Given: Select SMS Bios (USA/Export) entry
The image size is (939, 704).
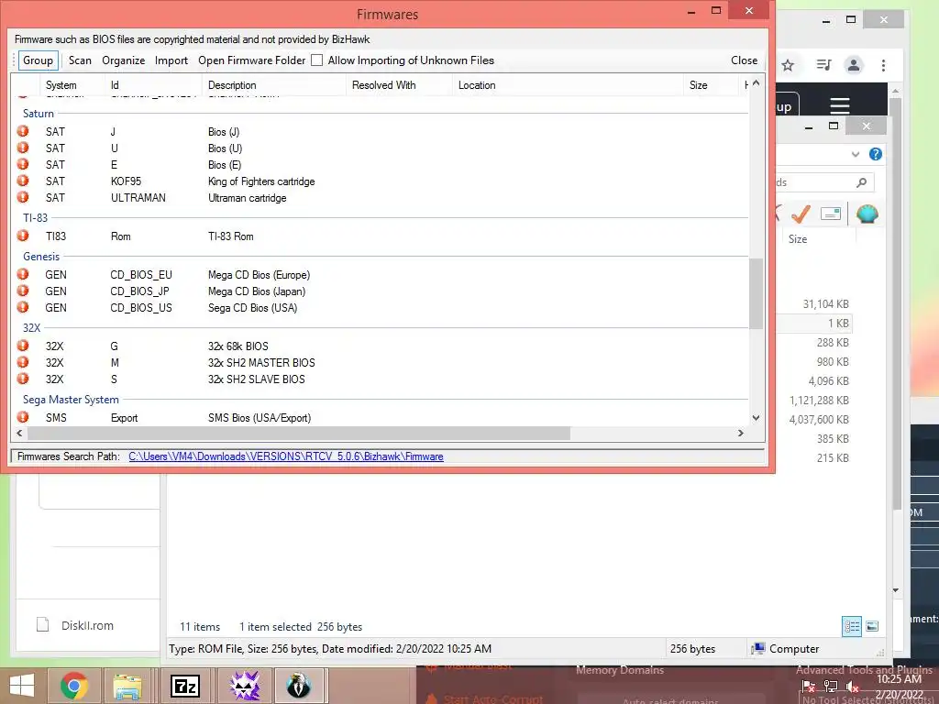Looking at the screenshot, I should [260, 418].
